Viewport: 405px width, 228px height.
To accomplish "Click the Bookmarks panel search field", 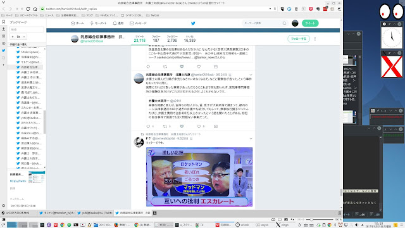I will click(27, 30).
